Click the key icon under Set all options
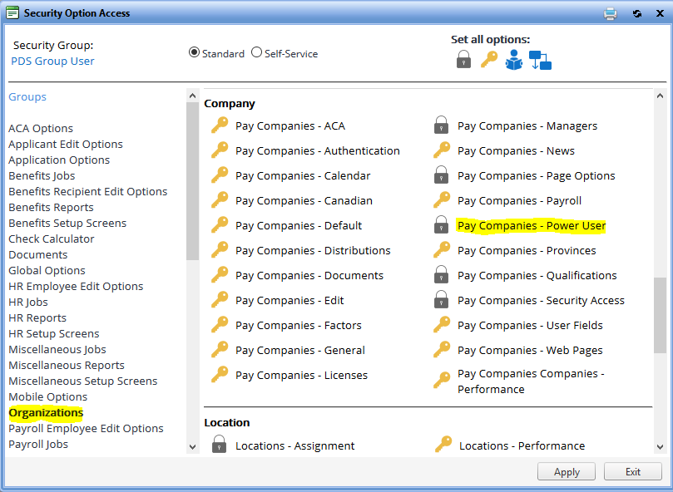 click(x=489, y=59)
